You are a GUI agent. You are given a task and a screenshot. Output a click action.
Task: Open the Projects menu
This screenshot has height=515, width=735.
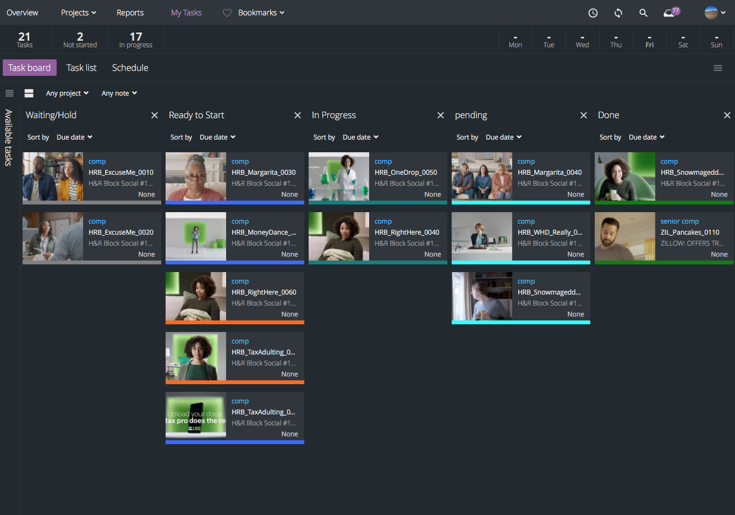point(78,12)
